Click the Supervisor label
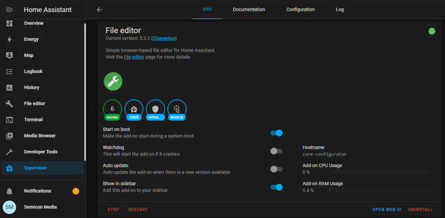445x218 pixels. pos(36,168)
